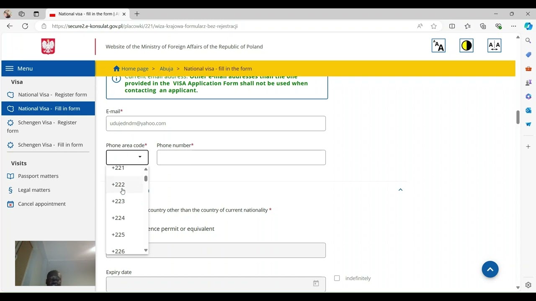Open Split screen icon in toolbar
Screen dimensions: 536x301
(452, 26)
